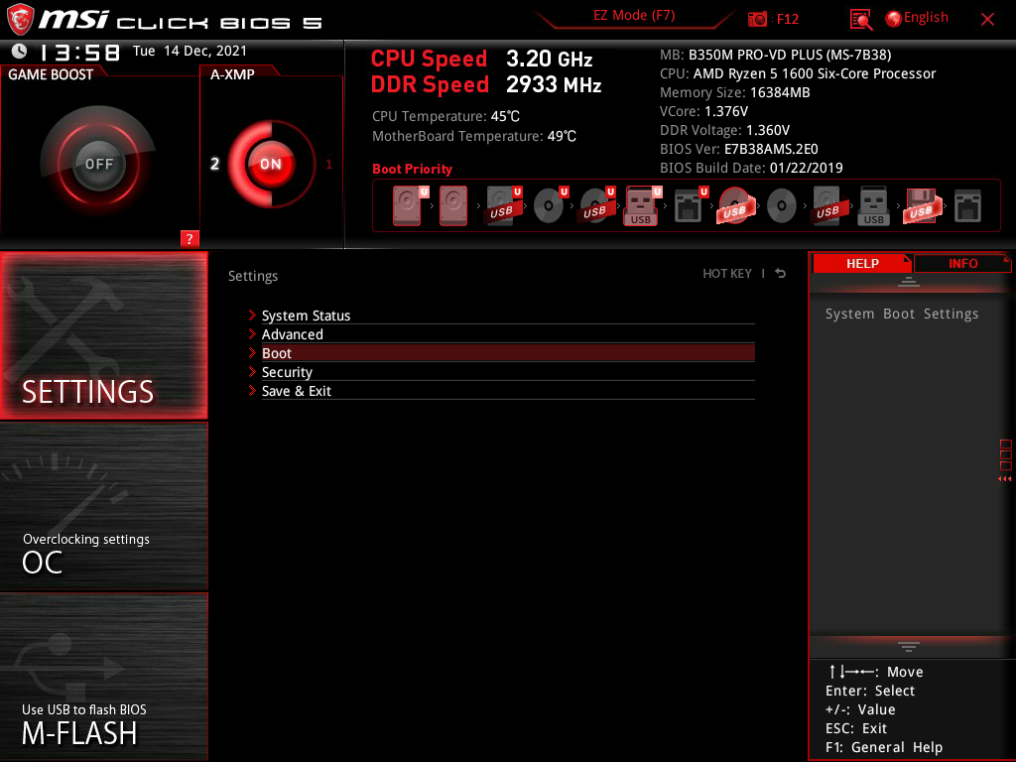The height and width of the screenshot is (762, 1016).
Task: Click the F12 screenshot camera icon
Action: pyautogui.click(x=757, y=19)
